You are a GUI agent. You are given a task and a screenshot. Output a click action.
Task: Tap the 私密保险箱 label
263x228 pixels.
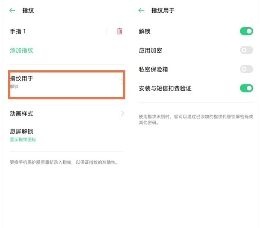pos(153,69)
